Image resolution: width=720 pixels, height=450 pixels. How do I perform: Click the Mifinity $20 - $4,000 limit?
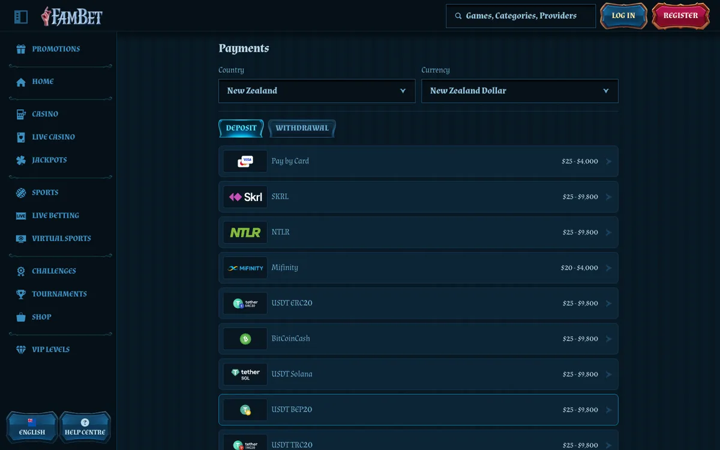pyautogui.click(x=580, y=268)
